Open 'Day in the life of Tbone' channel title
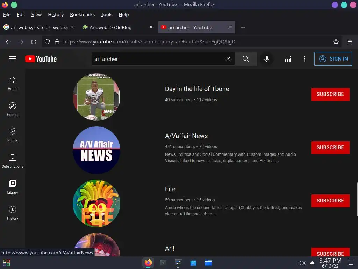Screen dimensions: 358x269 tap(197, 89)
